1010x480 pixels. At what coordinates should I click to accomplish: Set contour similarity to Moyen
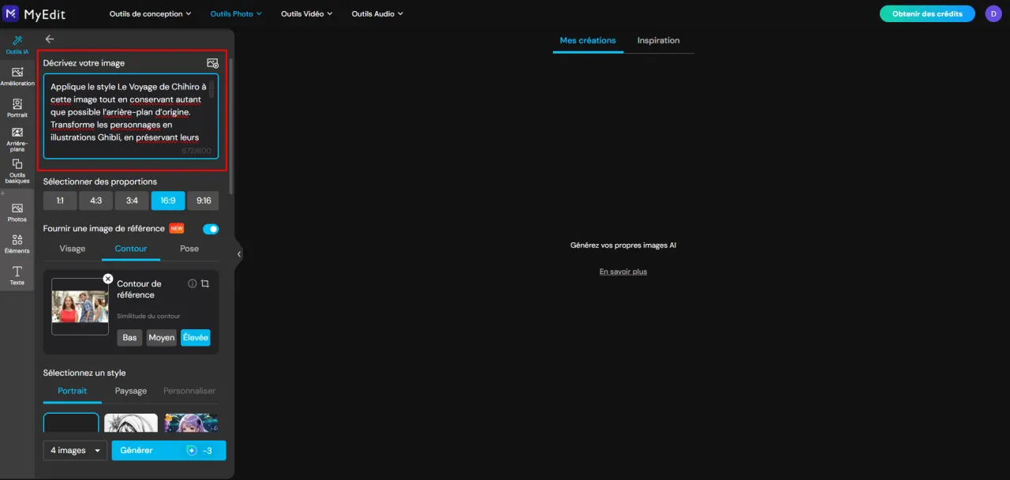(162, 338)
